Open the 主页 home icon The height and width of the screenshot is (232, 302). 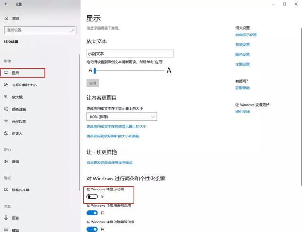6,18
